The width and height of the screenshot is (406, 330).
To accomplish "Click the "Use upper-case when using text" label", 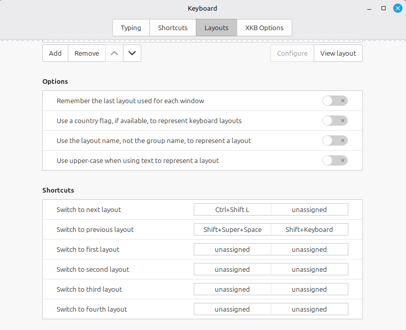I will pyautogui.click(x=138, y=161).
